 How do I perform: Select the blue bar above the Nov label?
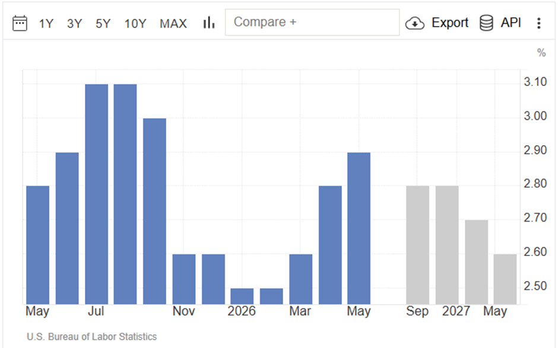pyautogui.click(x=183, y=279)
